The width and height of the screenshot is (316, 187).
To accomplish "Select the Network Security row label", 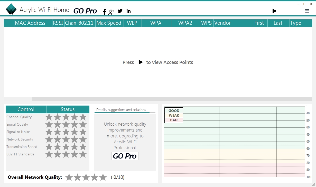I will point(20,139).
